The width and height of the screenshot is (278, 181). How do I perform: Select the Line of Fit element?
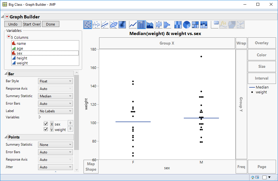(x=104, y=24)
